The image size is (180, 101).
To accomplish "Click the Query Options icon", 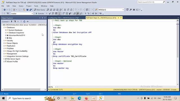I will [x=56, y=13].
